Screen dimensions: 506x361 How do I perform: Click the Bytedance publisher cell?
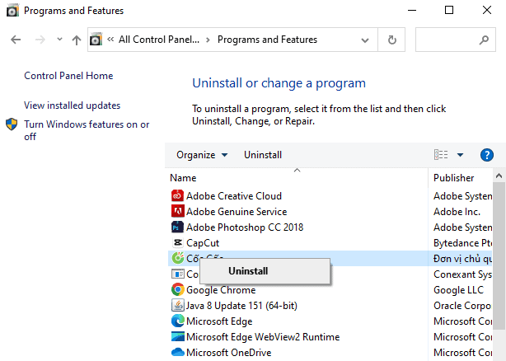tap(462, 242)
